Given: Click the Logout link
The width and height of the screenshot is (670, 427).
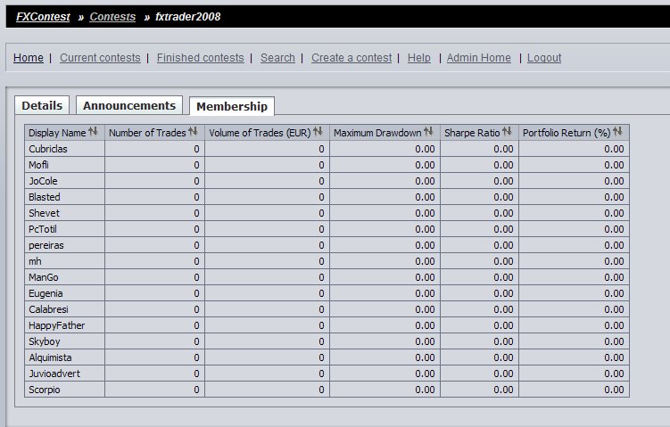Looking at the screenshot, I should (x=544, y=58).
